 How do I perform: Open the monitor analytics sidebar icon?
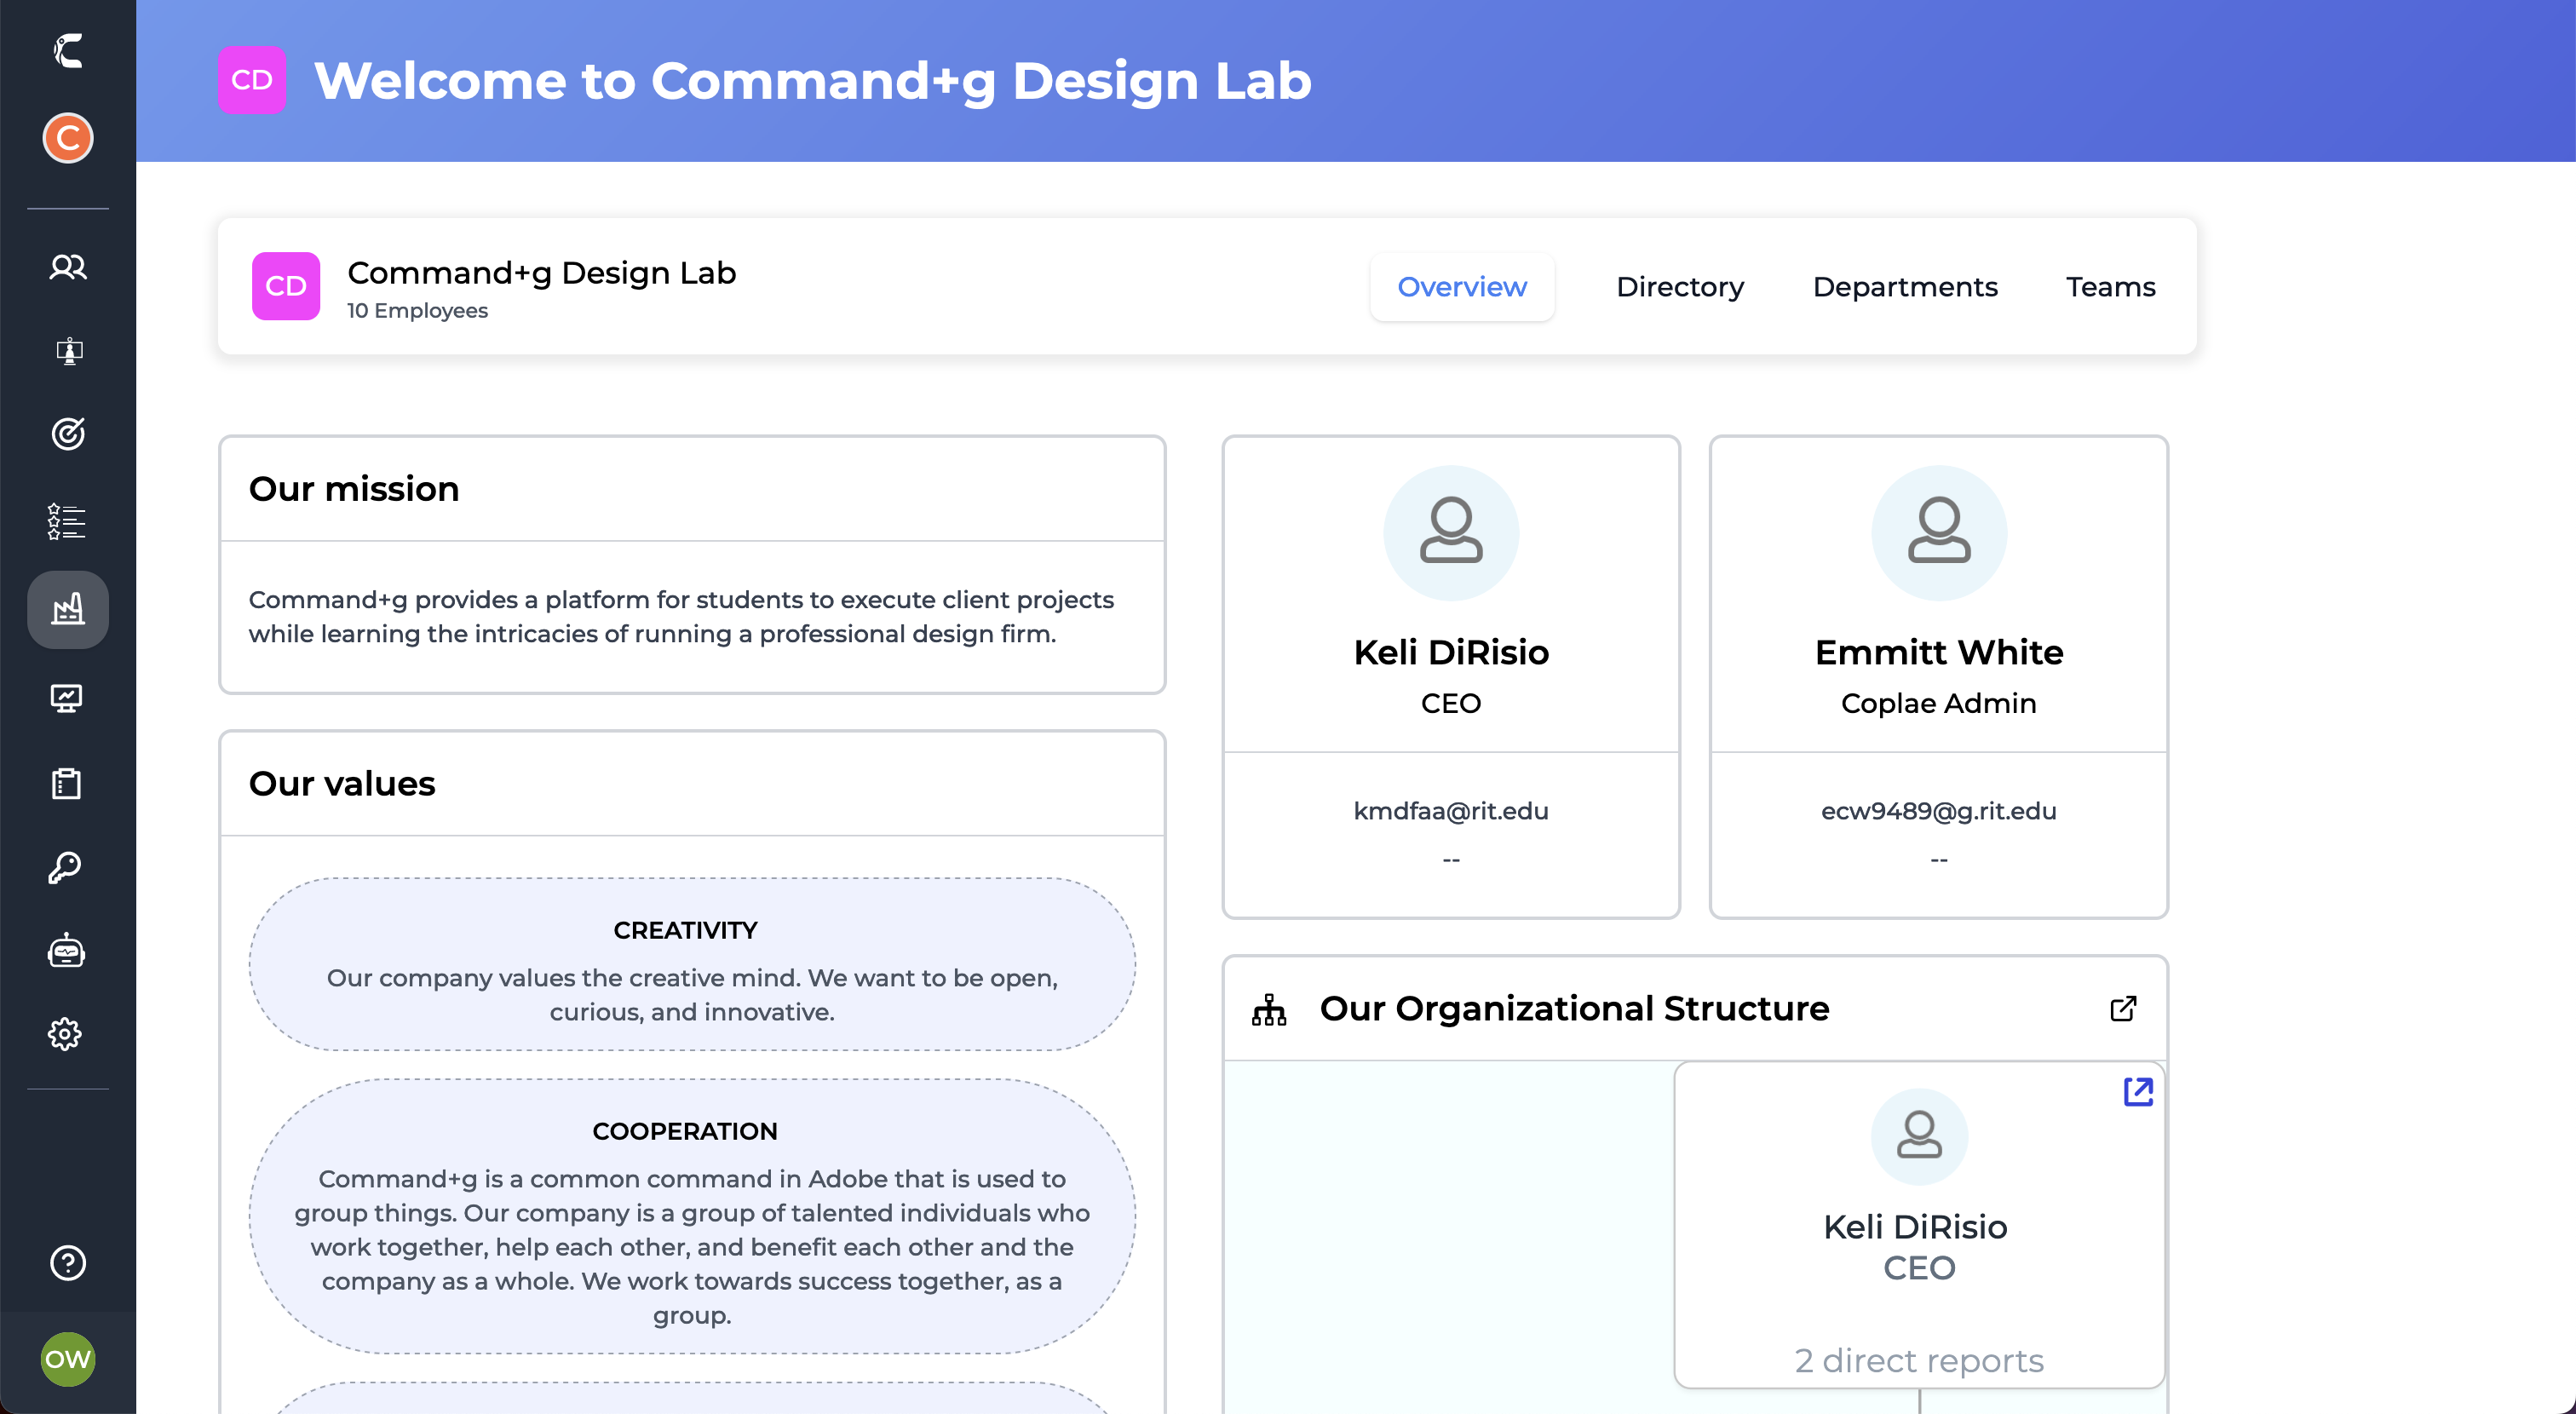(67, 698)
